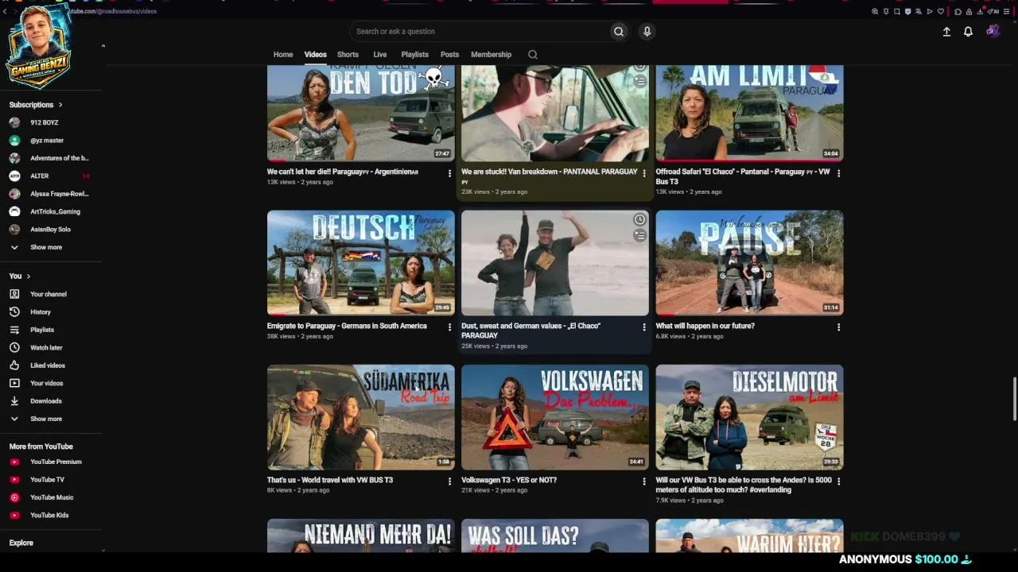
Task: Focus the 'Search or ask a question' field
Action: [480, 31]
